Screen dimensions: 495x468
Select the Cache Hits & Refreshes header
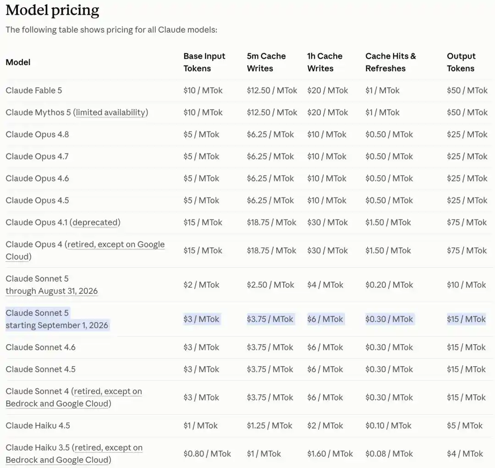click(x=391, y=62)
